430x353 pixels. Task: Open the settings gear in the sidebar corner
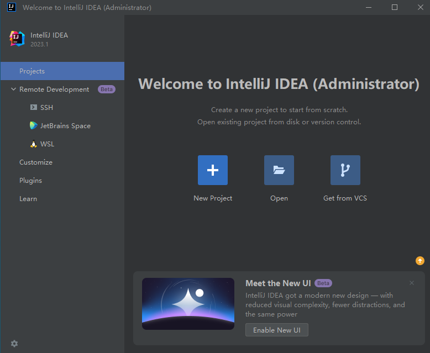(x=14, y=344)
